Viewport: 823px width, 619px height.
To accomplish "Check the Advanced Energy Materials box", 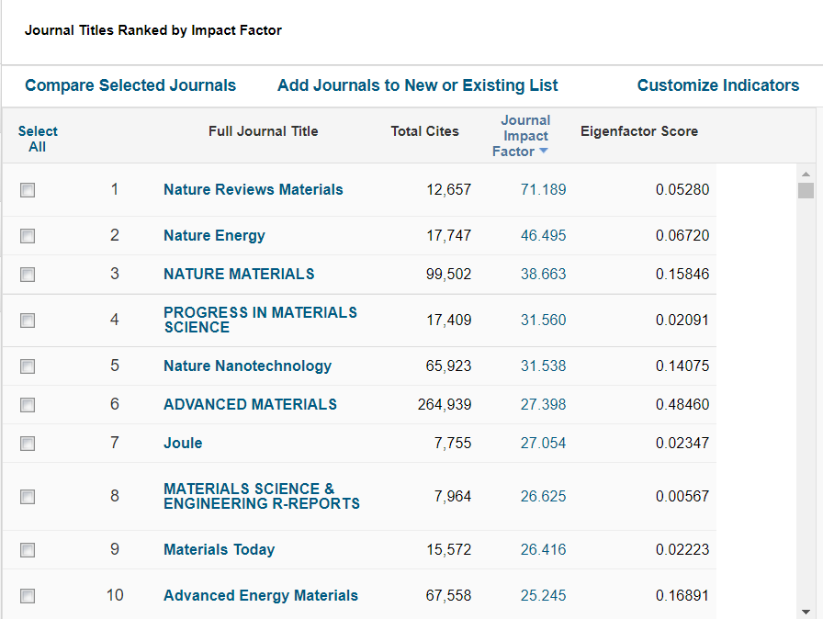I will [x=28, y=596].
